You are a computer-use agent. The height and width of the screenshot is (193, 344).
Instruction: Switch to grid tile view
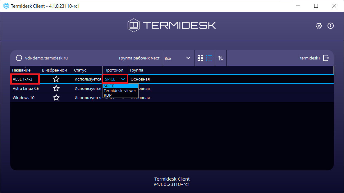[x=200, y=58]
